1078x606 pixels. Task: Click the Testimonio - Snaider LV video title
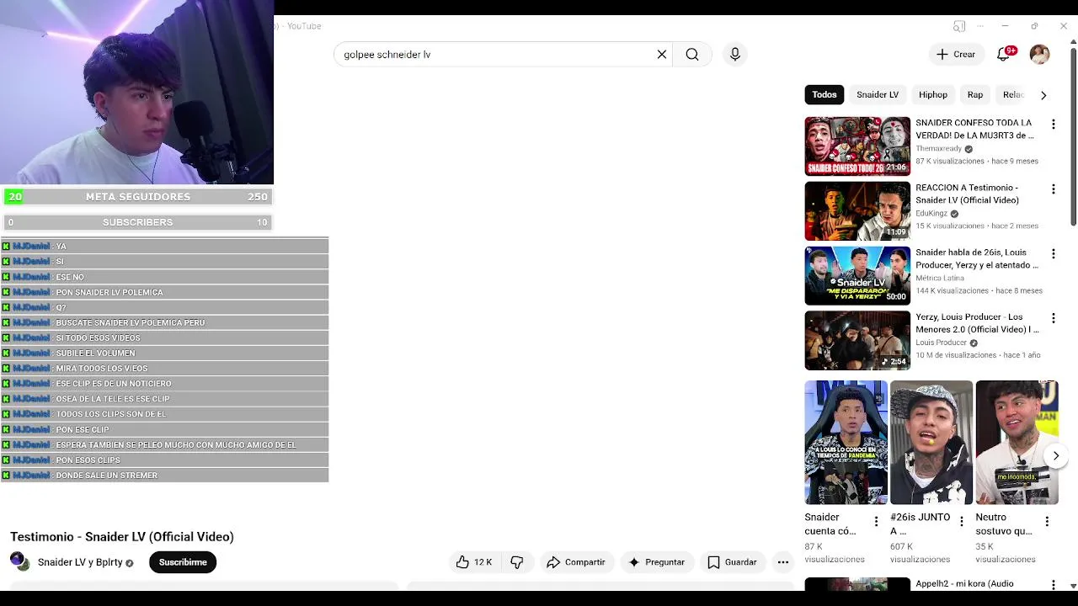click(122, 537)
